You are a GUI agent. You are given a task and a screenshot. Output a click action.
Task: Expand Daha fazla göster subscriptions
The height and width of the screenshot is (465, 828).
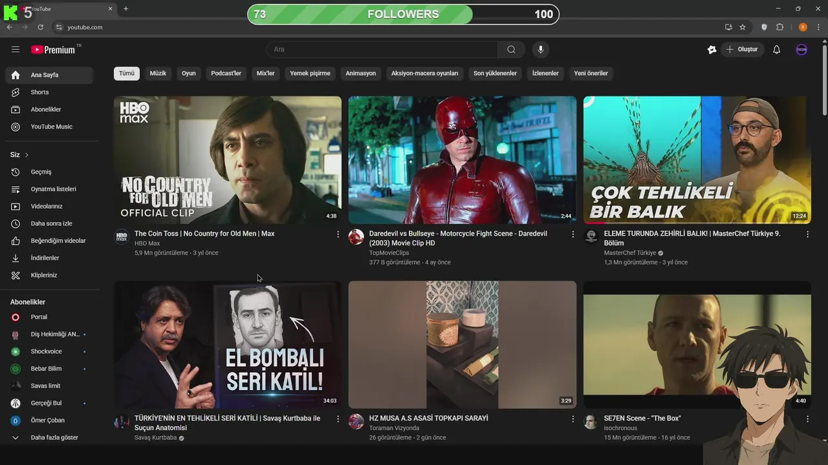49,438
